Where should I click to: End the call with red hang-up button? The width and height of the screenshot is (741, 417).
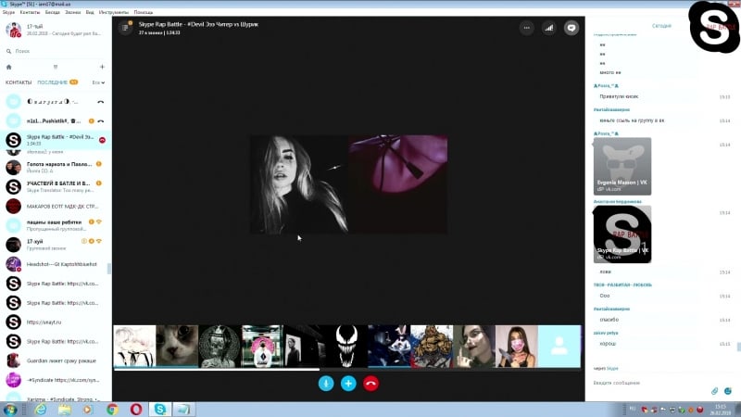pos(371,384)
